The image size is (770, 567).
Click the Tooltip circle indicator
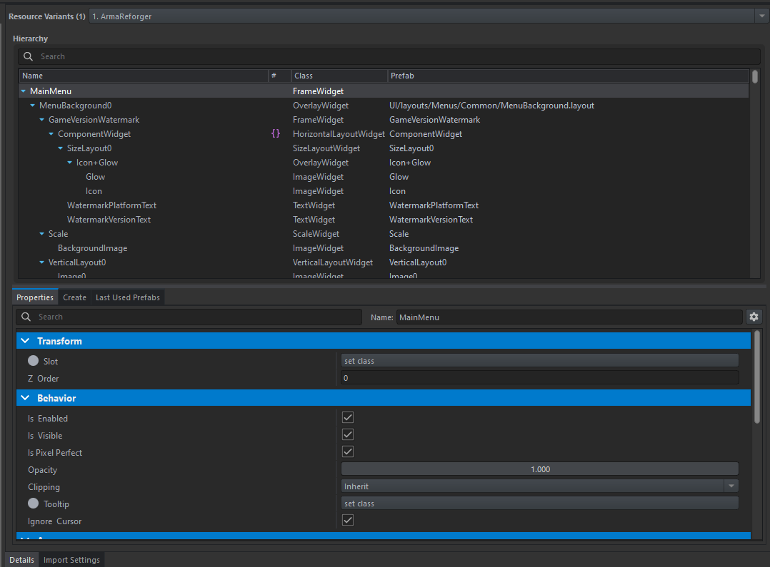point(33,504)
